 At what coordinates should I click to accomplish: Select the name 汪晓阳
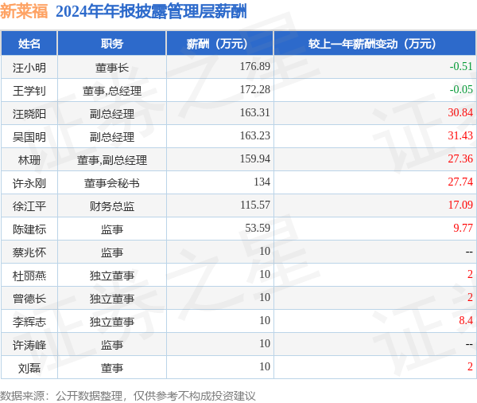[x=29, y=114]
